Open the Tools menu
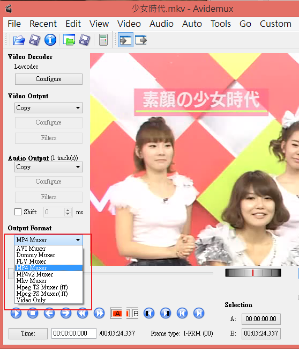 point(221,24)
